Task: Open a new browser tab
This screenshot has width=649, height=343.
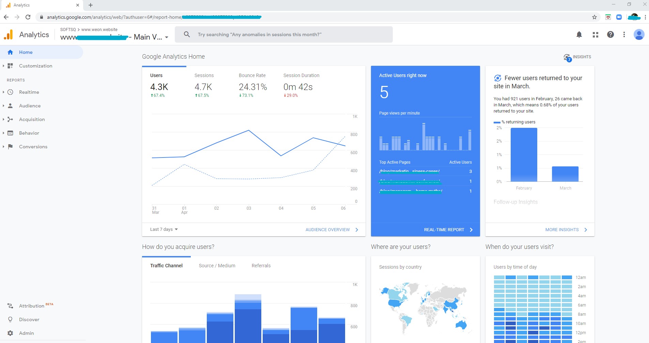Action: [x=91, y=5]
